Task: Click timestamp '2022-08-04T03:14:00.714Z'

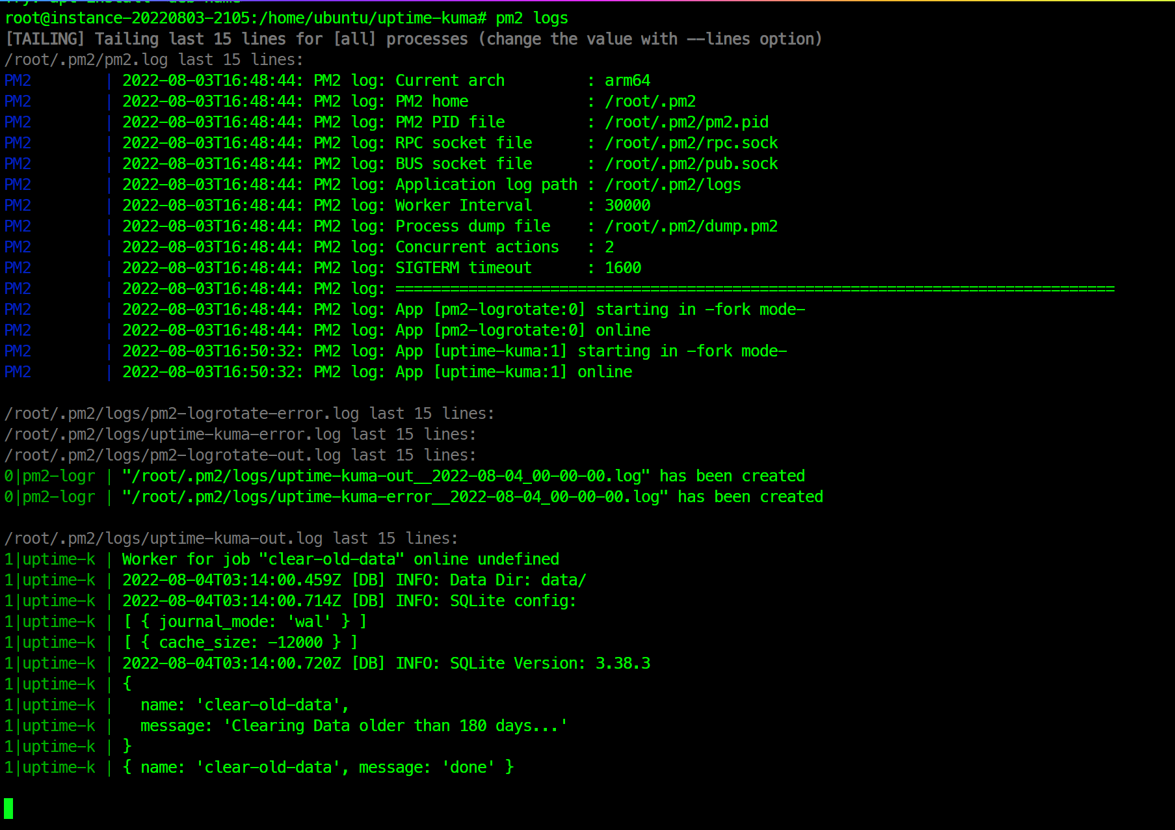Action: point(231,601)
